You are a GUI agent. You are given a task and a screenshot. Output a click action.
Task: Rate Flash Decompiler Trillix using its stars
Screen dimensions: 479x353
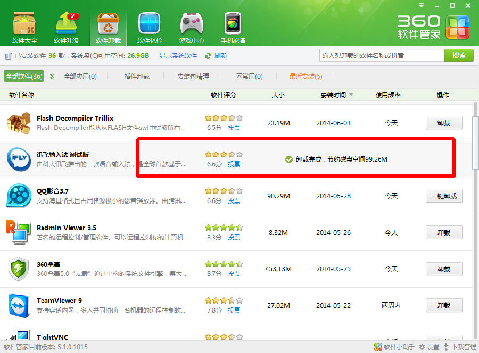tap(224, 118)
